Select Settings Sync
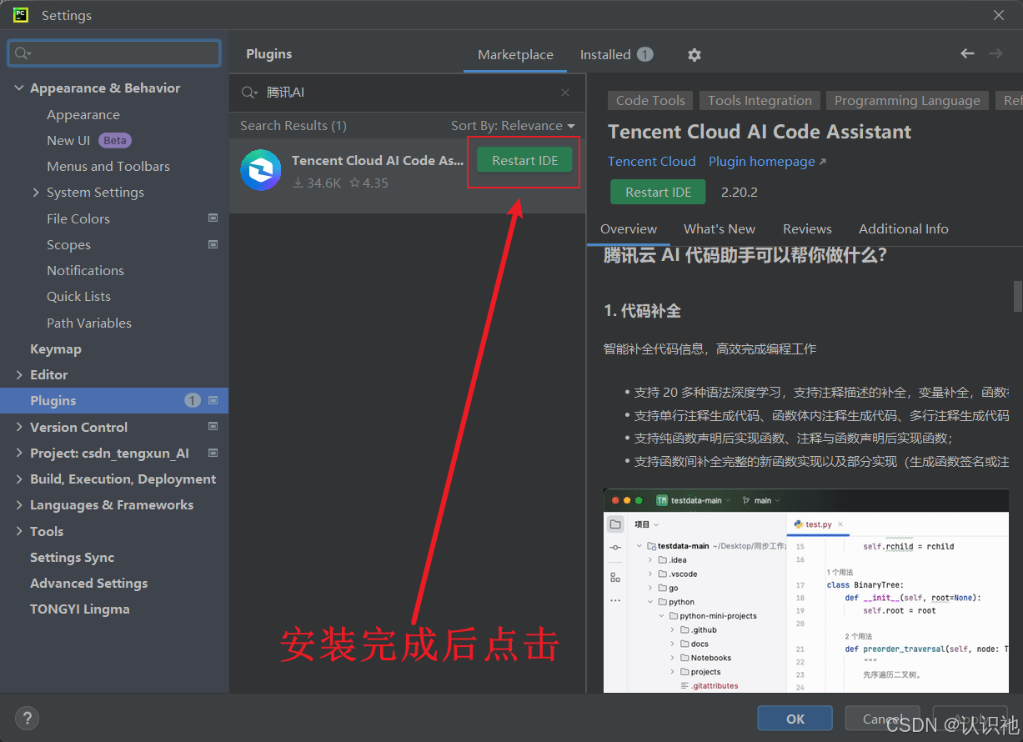This screenshot has height=742, width=1023. pyautogui.click(x=72, y=557)
